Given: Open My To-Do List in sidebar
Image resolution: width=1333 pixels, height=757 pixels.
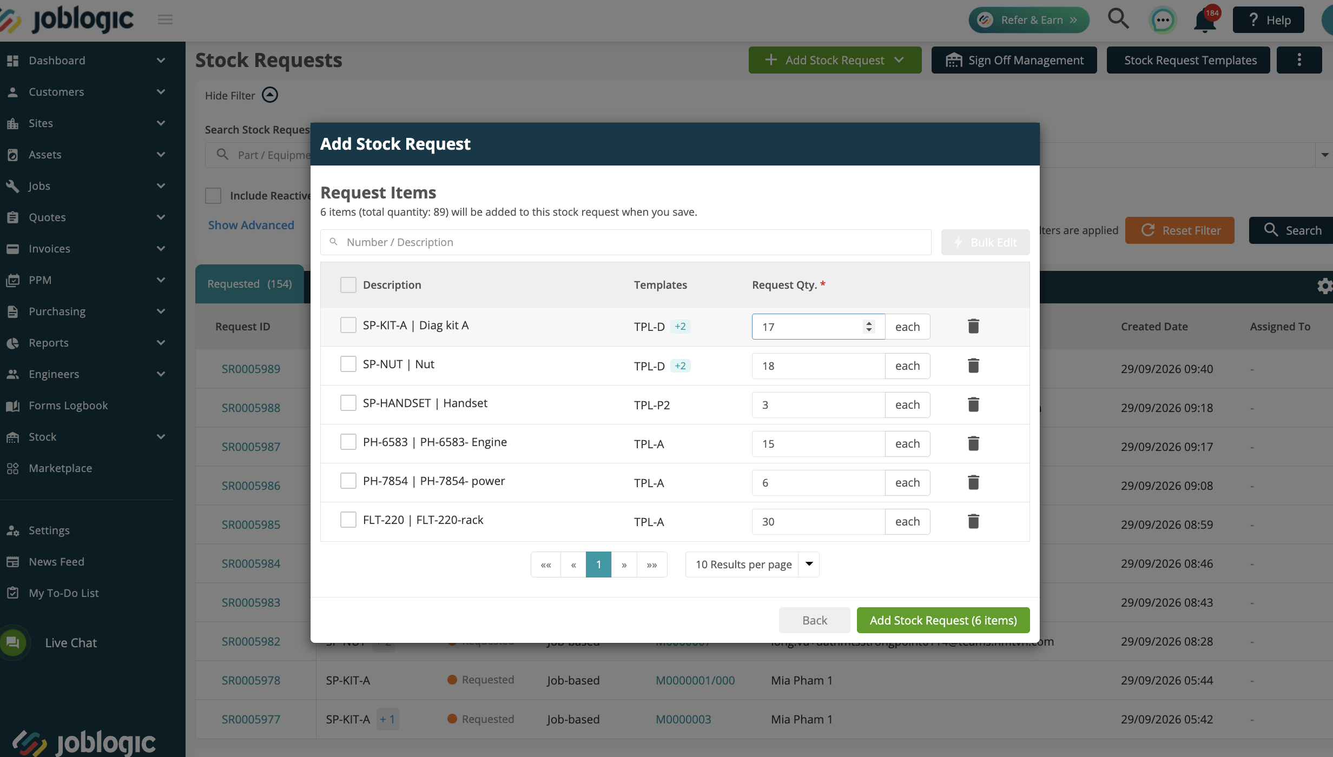Looking at the screenshot, I should [x=63, y=593].
